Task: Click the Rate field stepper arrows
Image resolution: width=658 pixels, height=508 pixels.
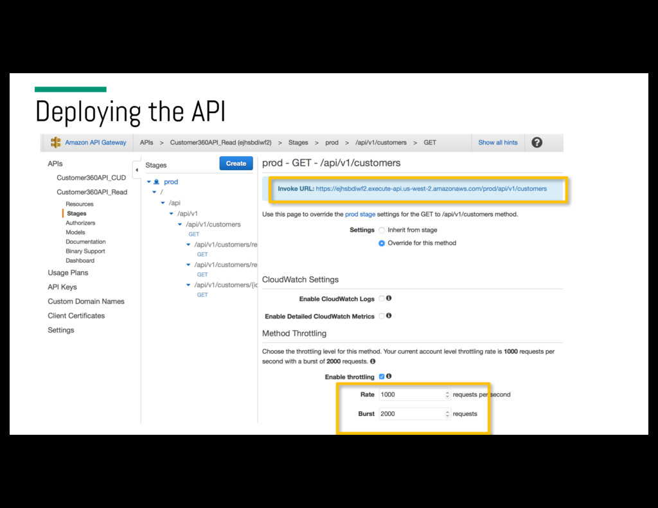Action: coord(447,395)
